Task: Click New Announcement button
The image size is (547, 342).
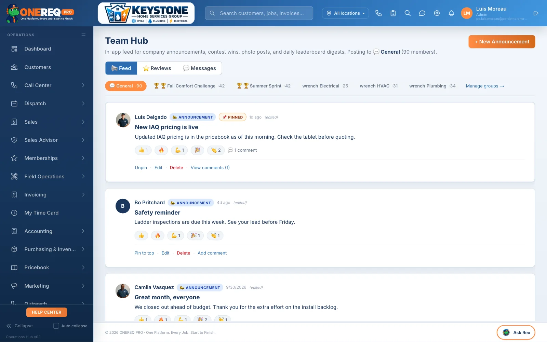Action: 502,42
